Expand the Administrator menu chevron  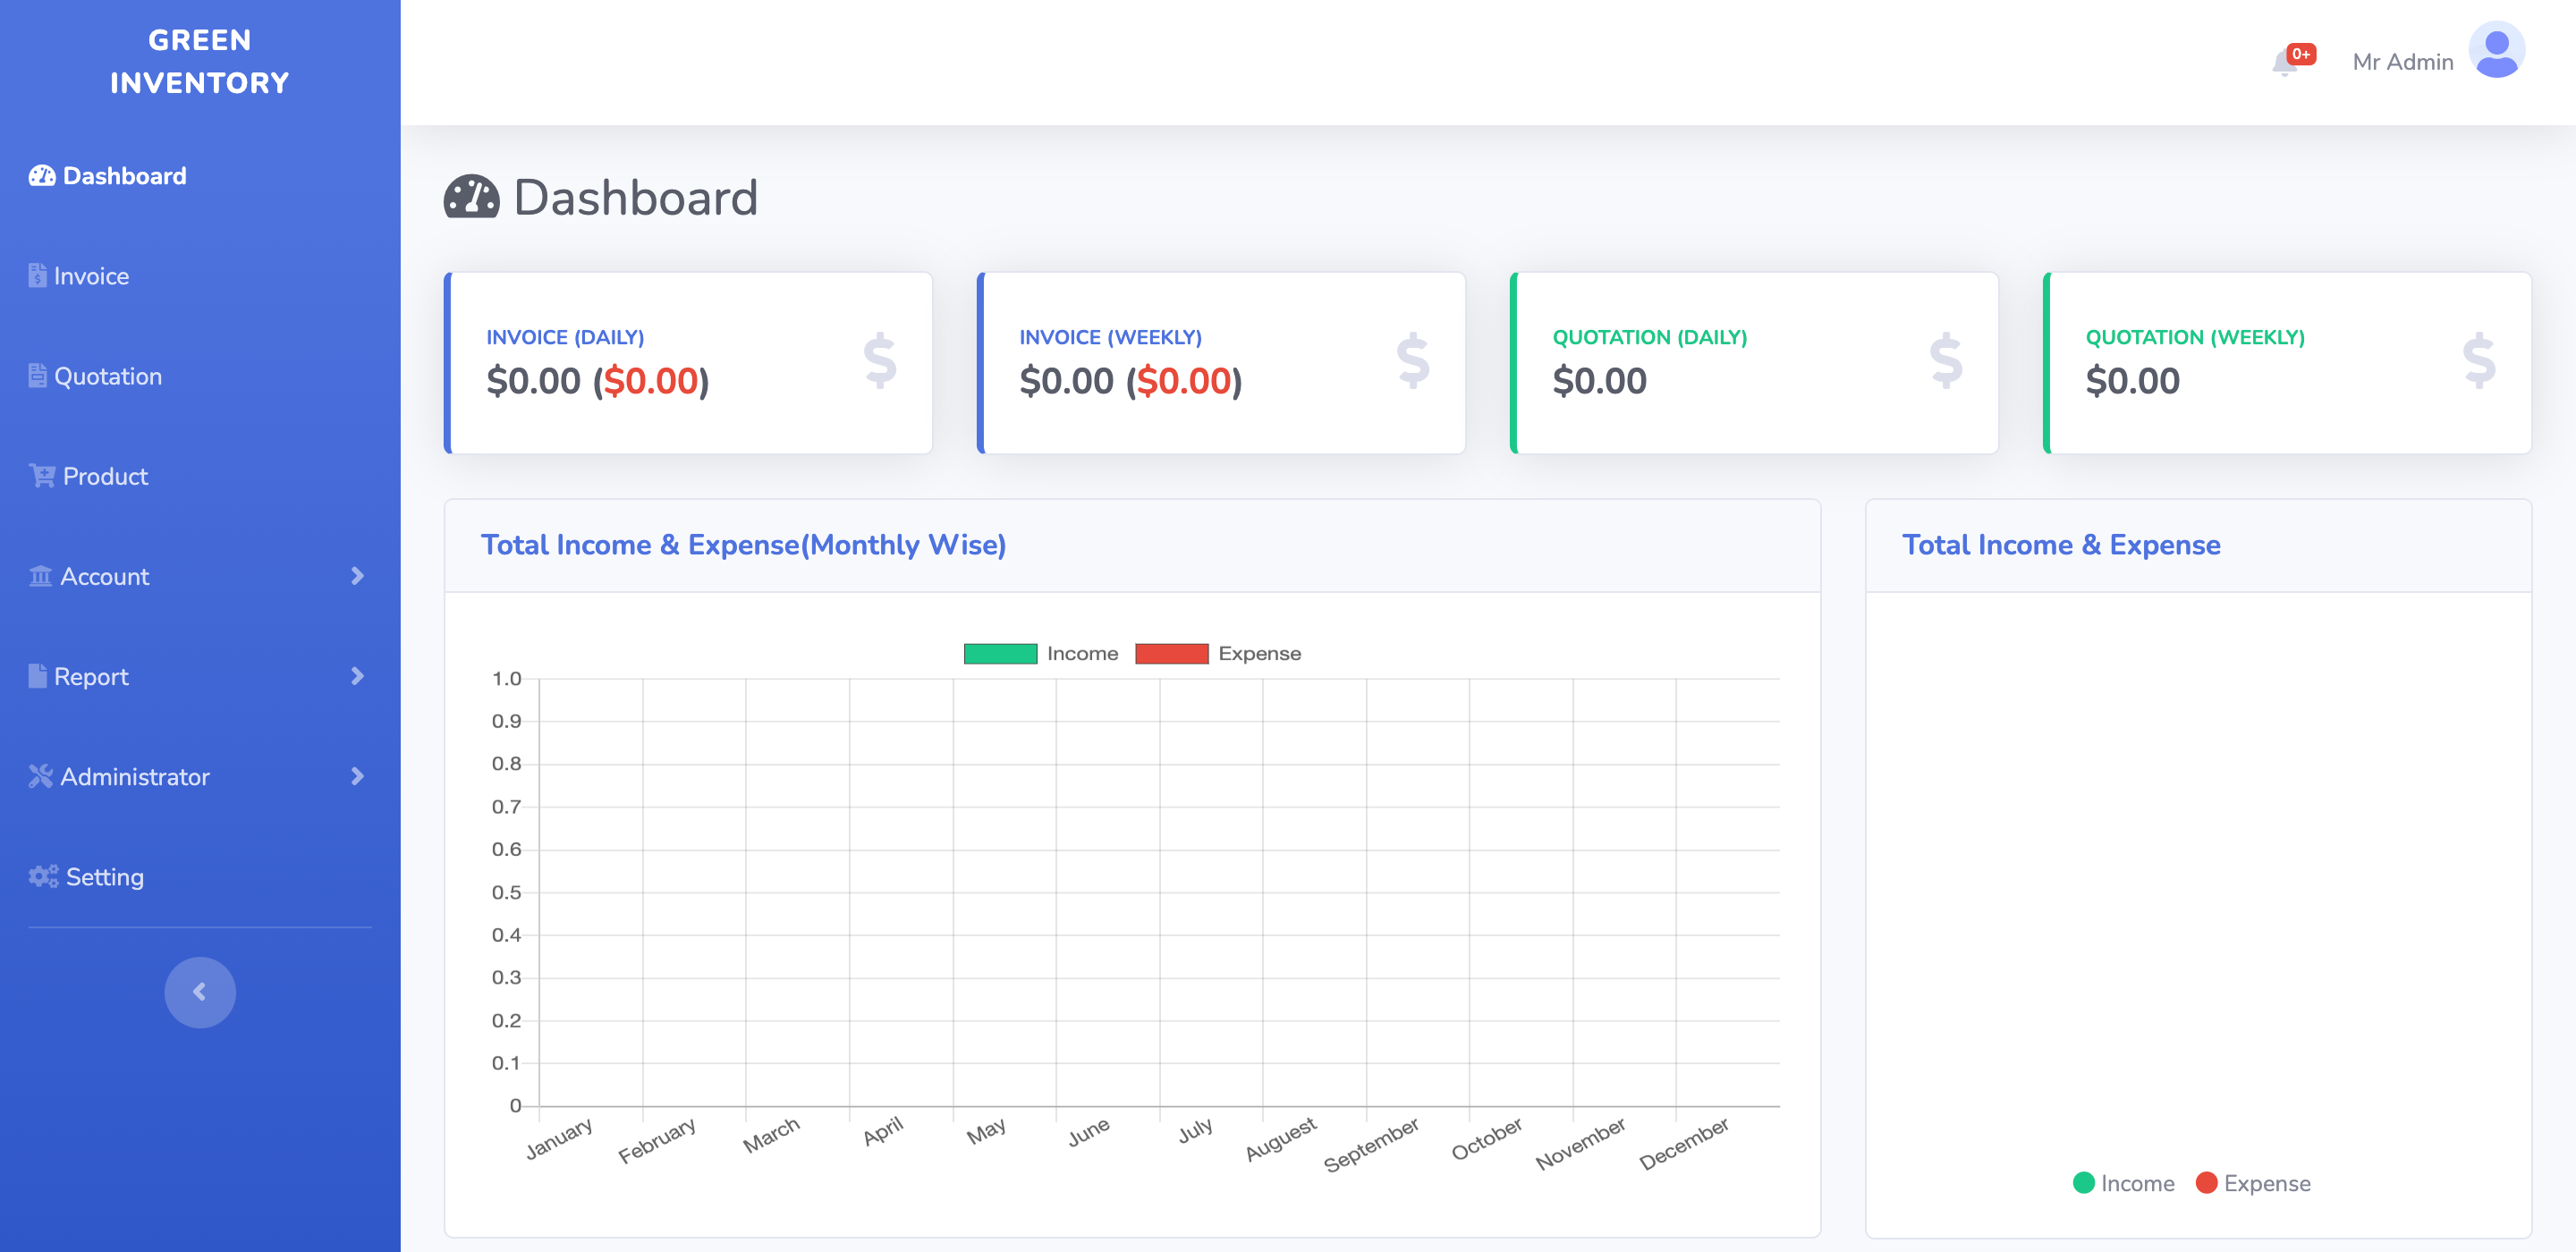357,776
